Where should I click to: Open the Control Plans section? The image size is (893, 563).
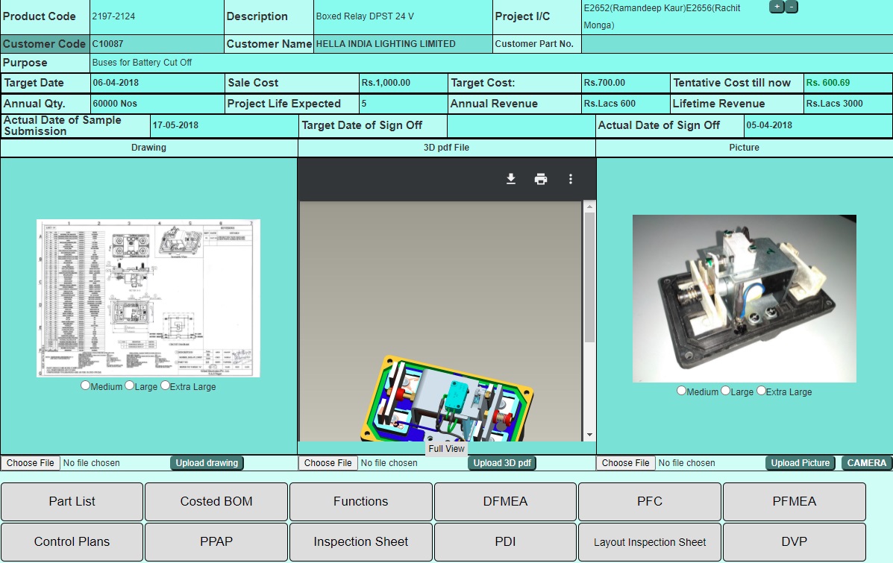pyautogui.click(x=72, y=542)
